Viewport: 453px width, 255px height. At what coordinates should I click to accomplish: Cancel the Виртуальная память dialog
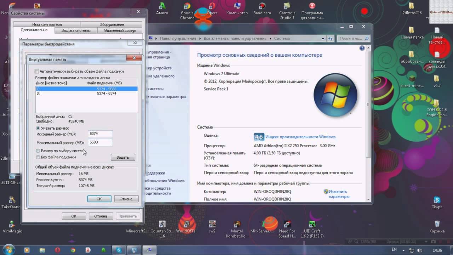click(x=126, y=199)
